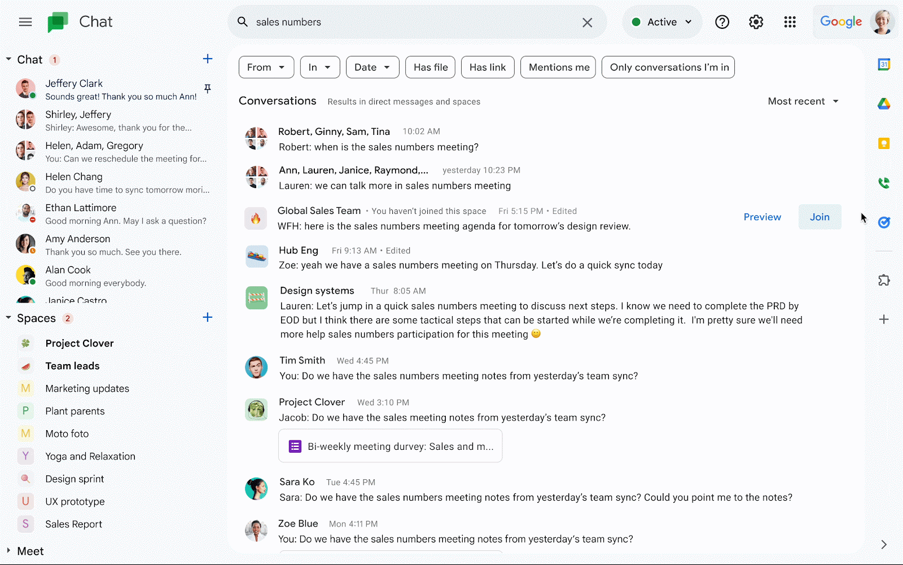Clear the search query with the X icon
This screenshot has height=565, width=903.
587,22
